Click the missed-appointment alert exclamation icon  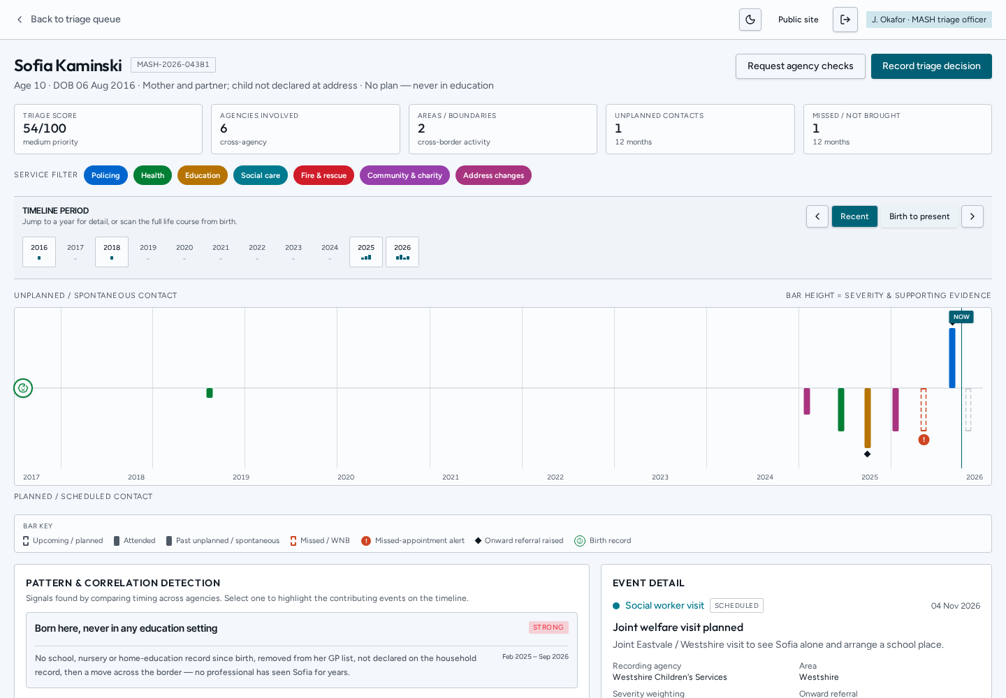coord(924,440)
